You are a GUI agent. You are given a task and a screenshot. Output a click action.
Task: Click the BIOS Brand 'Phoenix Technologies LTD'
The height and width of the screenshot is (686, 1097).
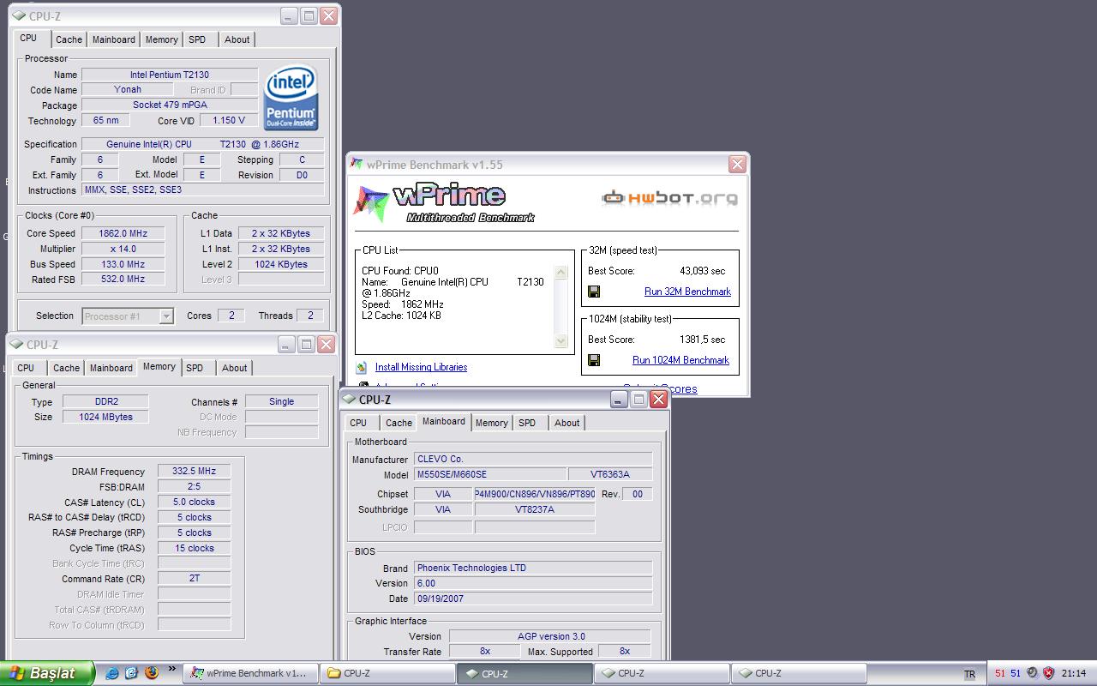pos(533,568)
